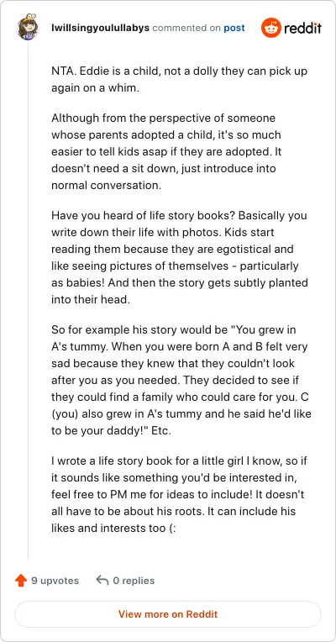336x642 pixels.
Task: Click the orange upvote arrow icon
Action: 20,580
